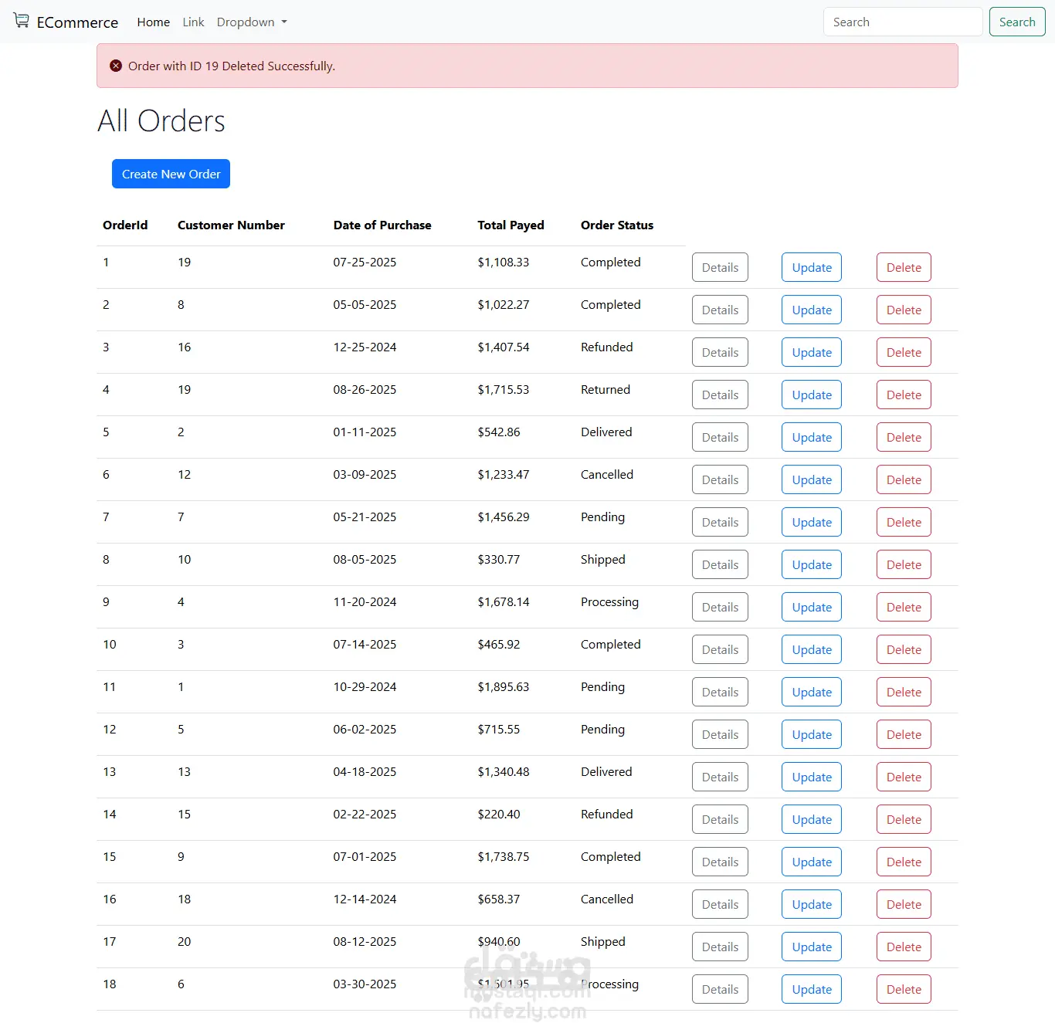1055x1023 pixels.
Task: Show Details for order 3
Action: [720, 352]
